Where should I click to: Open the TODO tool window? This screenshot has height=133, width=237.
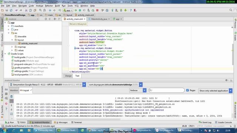point(21,122)
